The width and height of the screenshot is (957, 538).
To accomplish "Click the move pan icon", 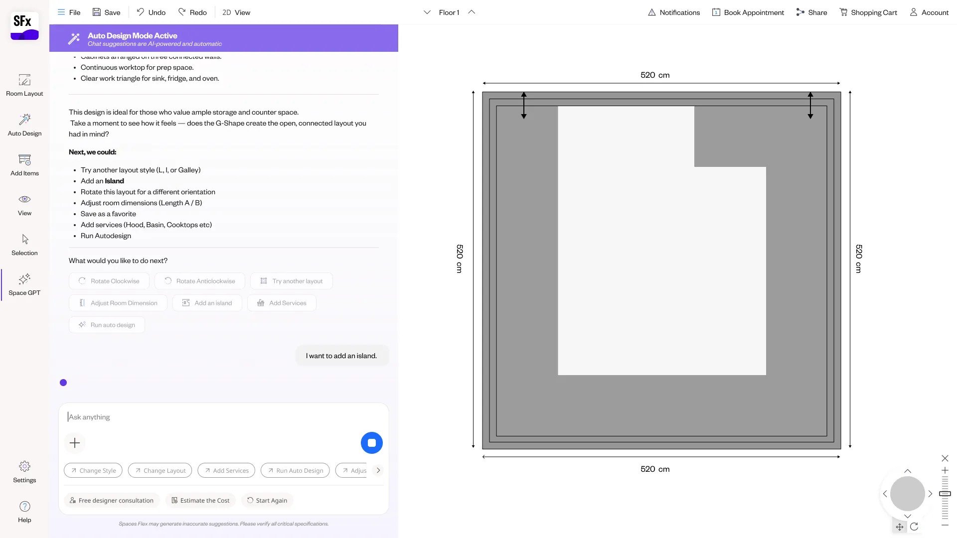I will pyautogui.click(x=900, y=527).
